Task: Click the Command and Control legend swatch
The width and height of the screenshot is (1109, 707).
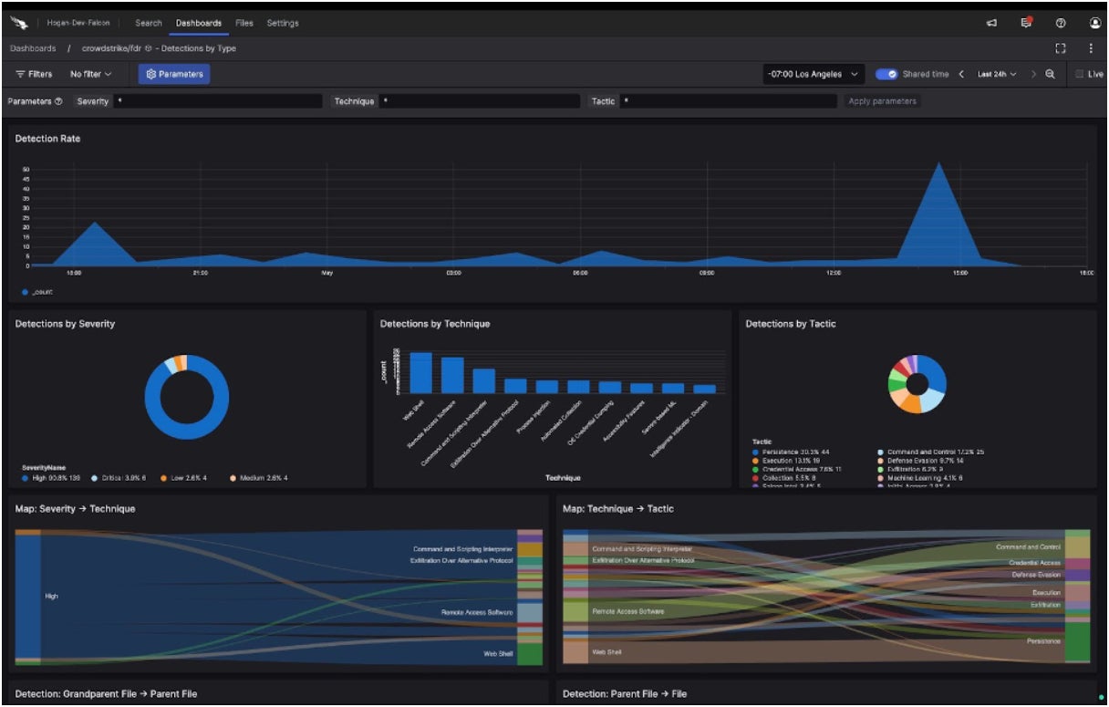Action: [x=880, y=452]
